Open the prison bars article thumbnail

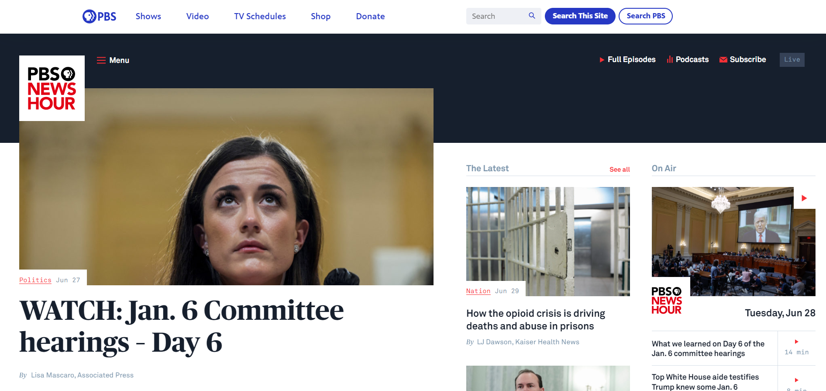[x=548, y=242]
